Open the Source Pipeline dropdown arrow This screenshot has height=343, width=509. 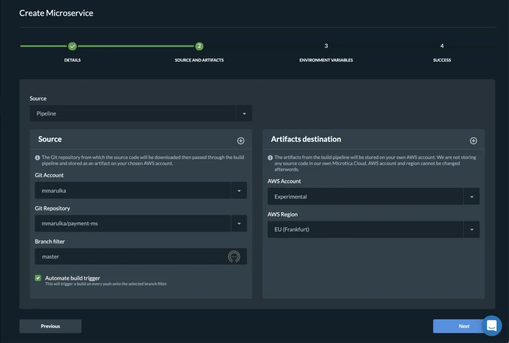click(244, 113)
